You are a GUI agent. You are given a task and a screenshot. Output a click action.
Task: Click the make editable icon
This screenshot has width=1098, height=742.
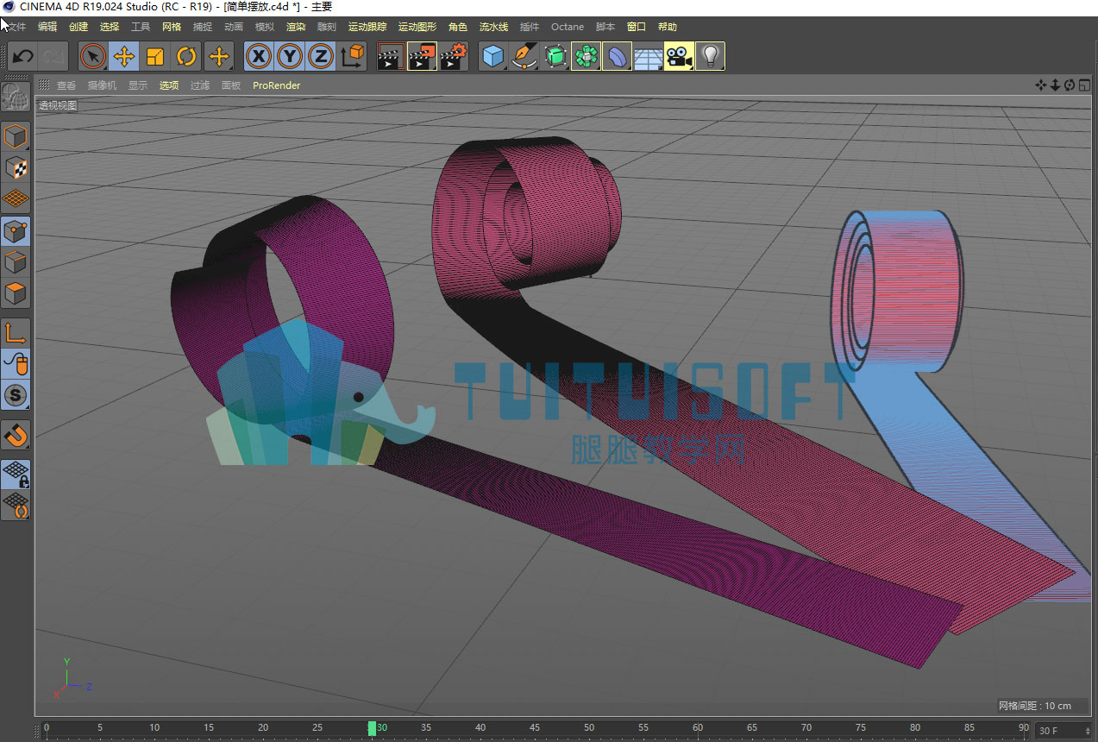pos(16,97)
